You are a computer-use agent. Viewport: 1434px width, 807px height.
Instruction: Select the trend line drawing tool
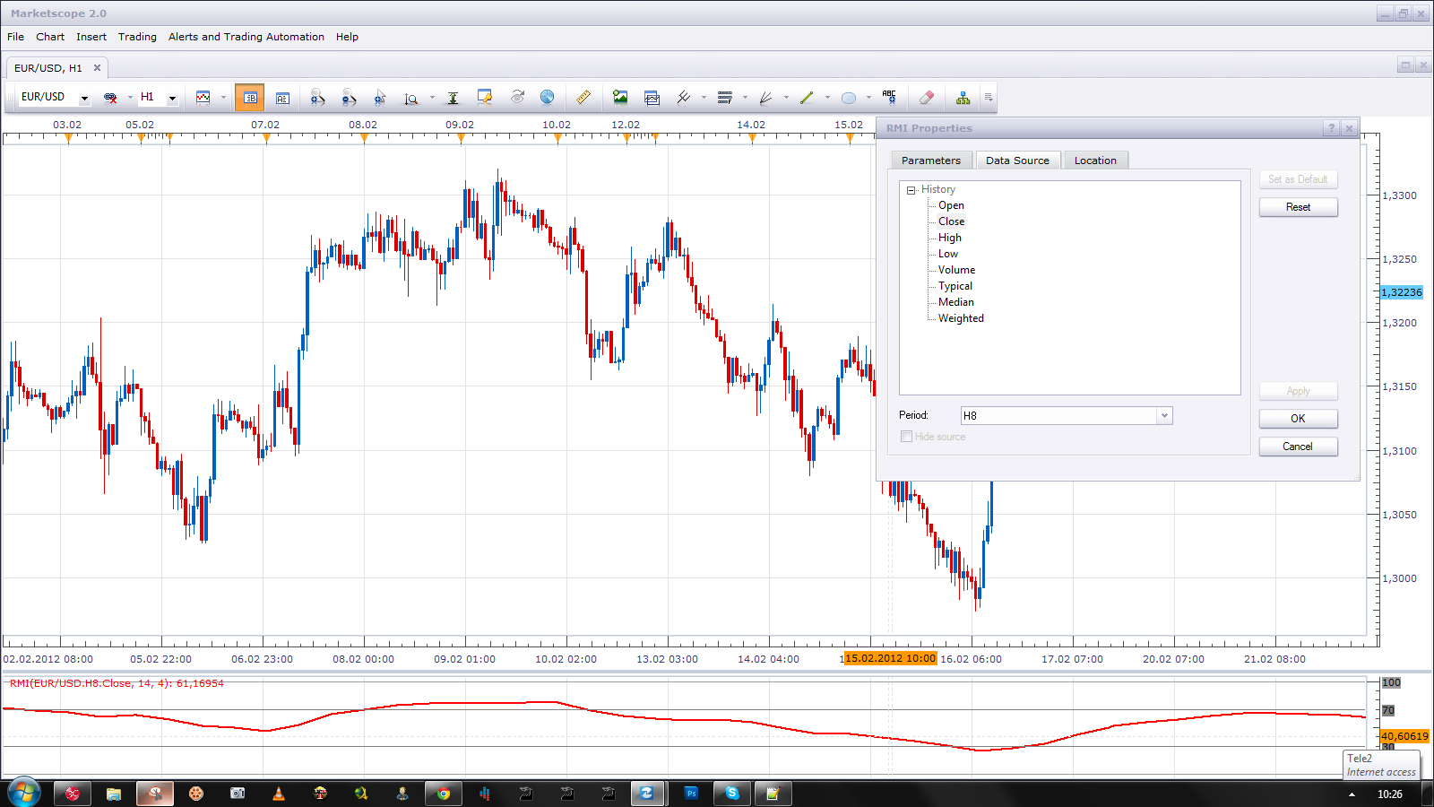point(807,98)
